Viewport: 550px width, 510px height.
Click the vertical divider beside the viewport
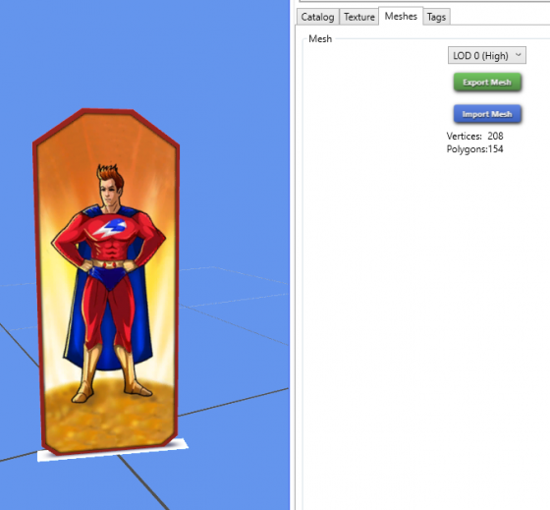[293, 255]
